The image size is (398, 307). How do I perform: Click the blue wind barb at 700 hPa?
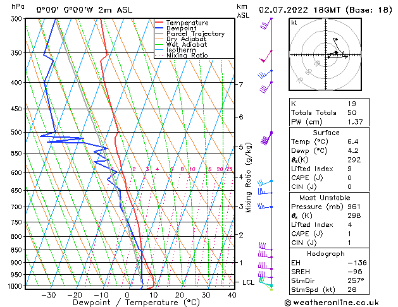(x=265, y=206)
